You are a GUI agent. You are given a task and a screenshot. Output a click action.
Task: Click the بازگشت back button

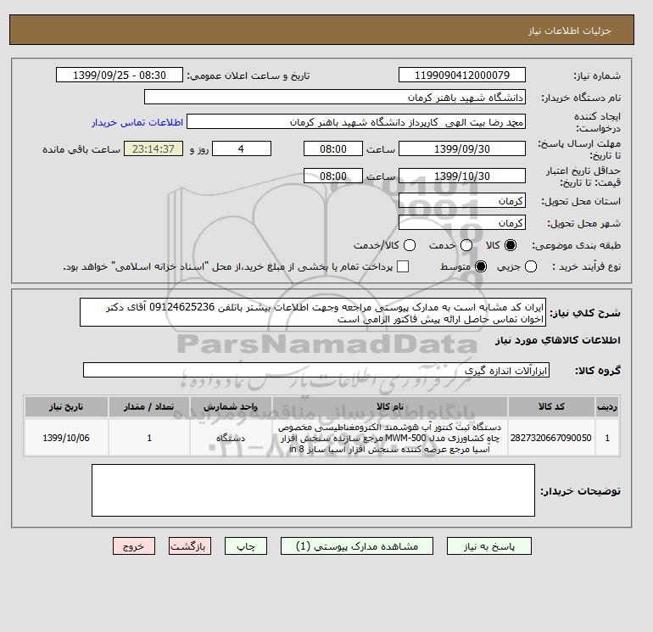tap(190, 546)
